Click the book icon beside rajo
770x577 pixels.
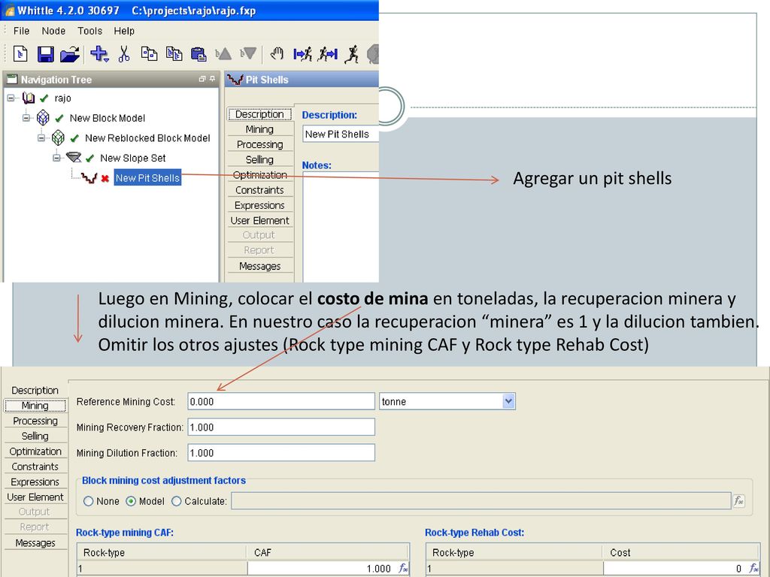(x=29, y=98)
